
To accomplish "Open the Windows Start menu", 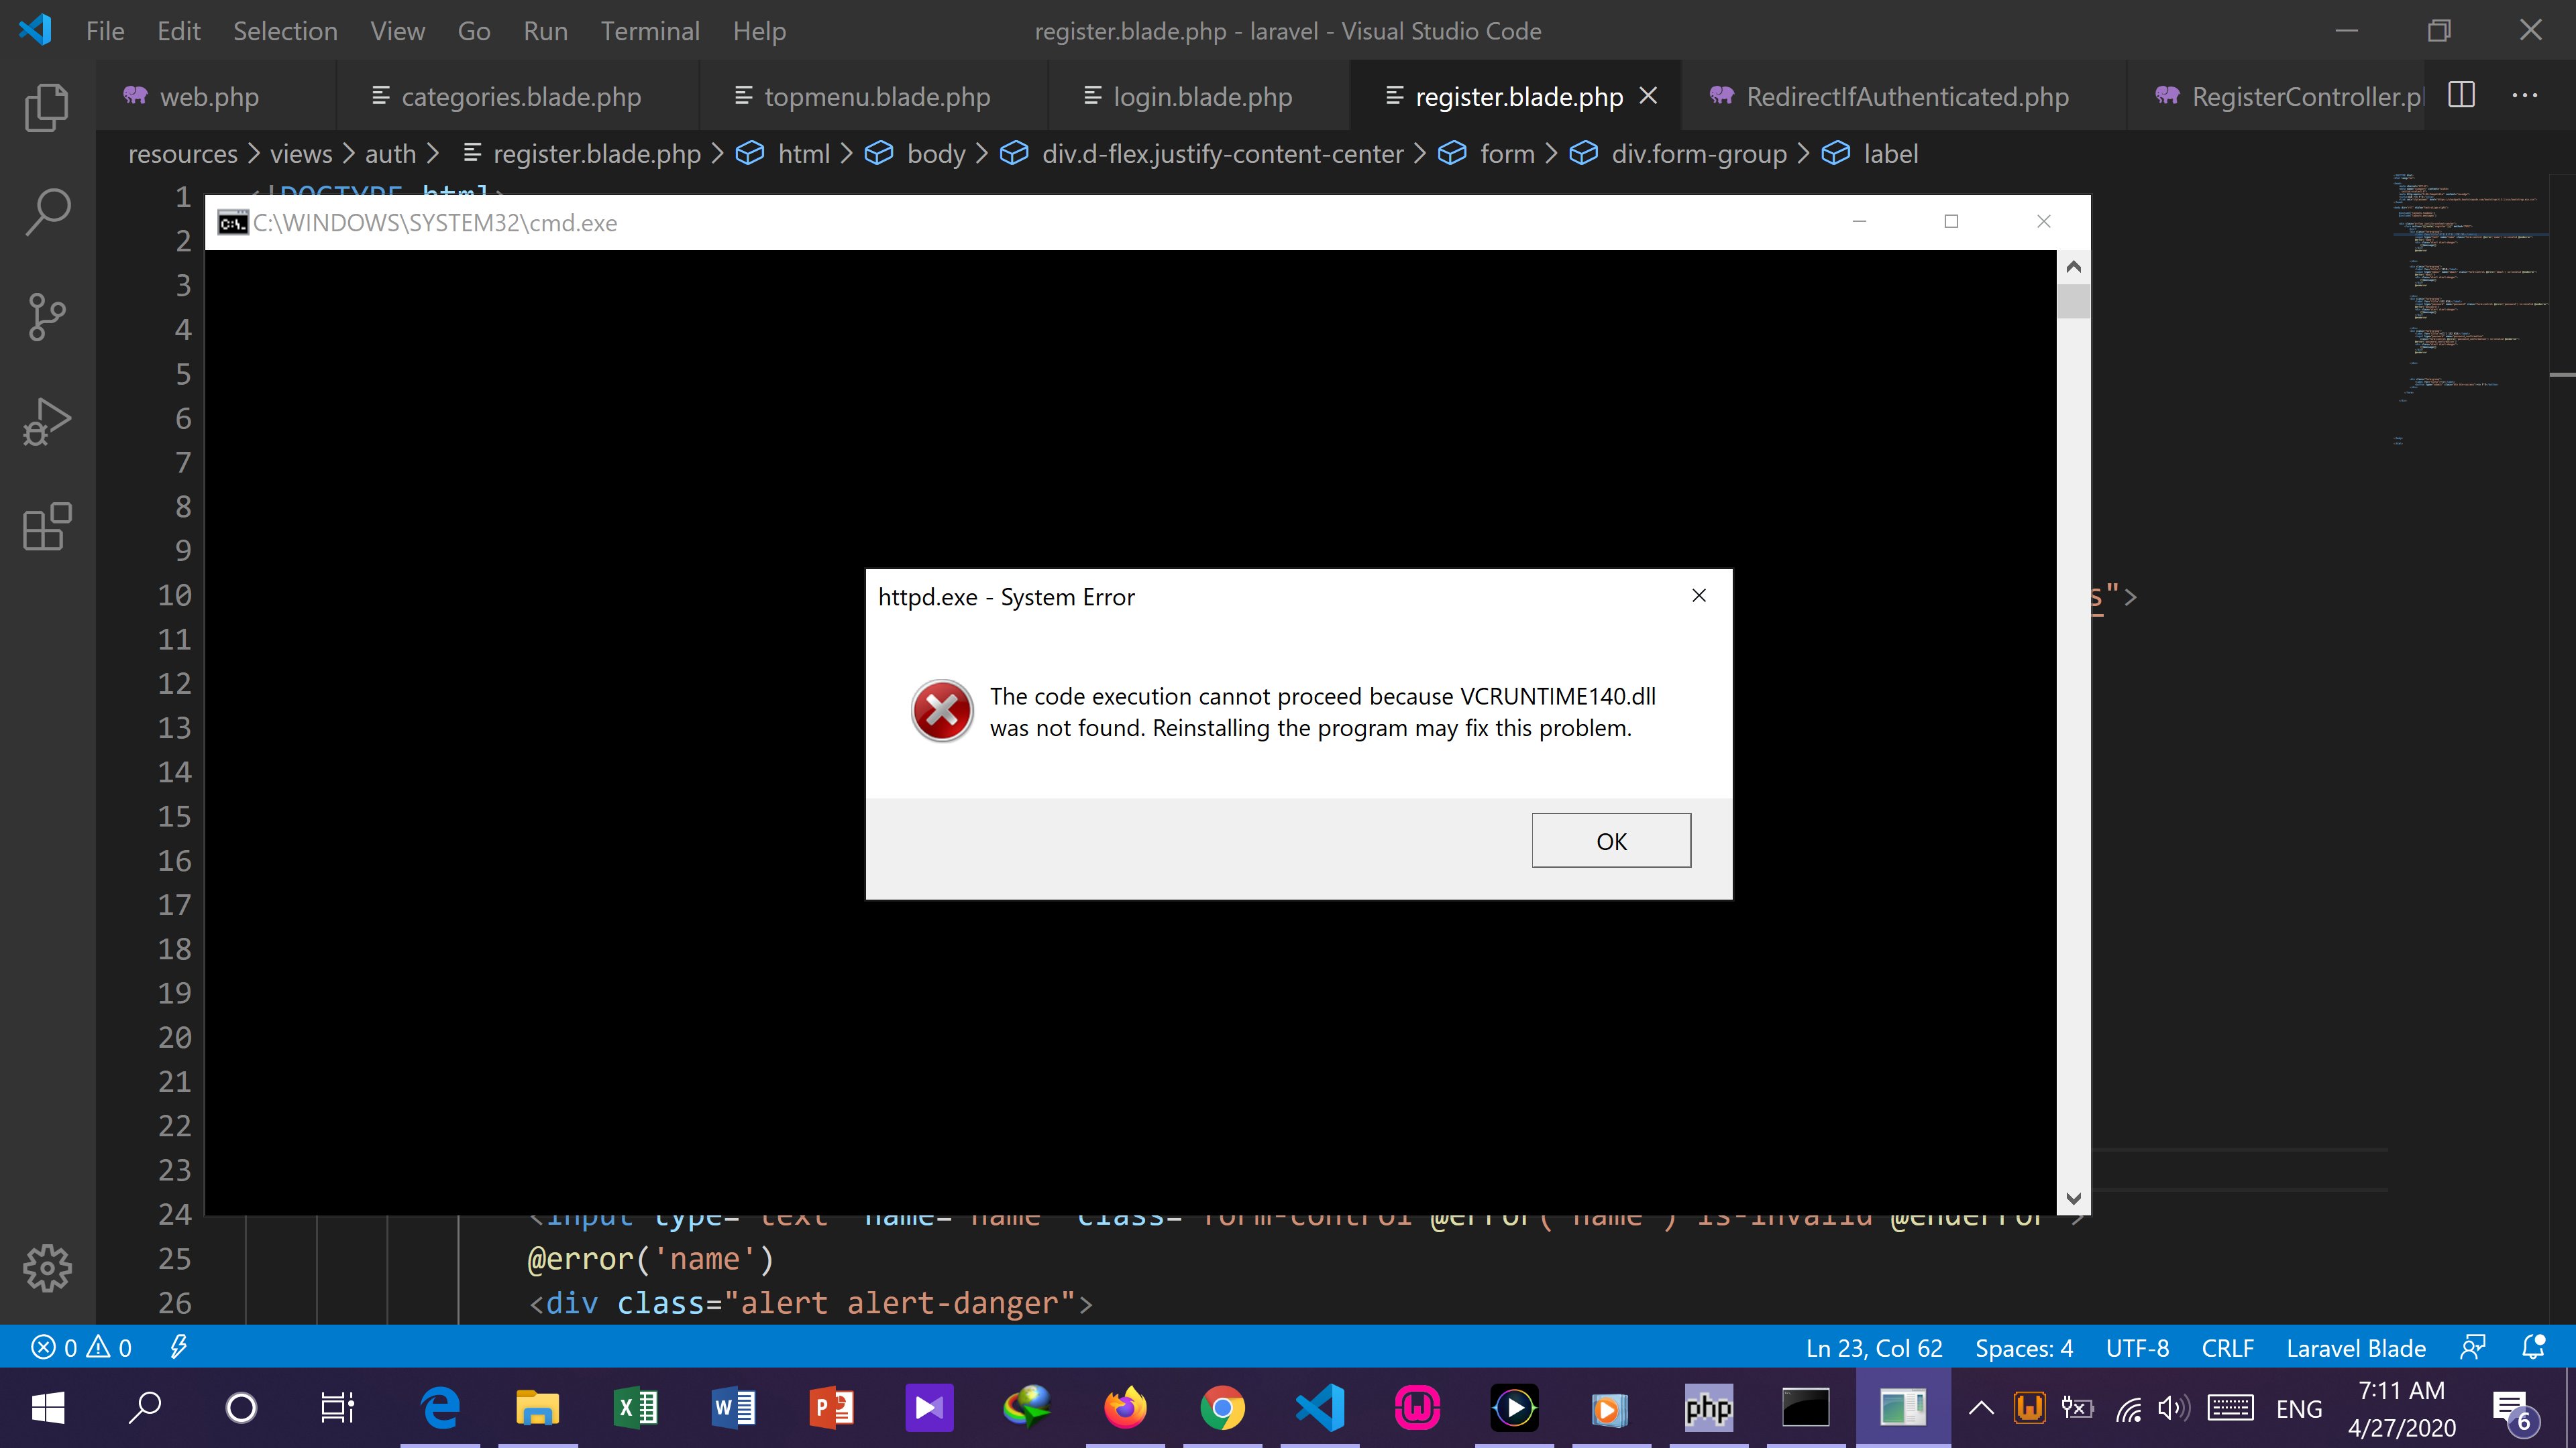I will tap(48, 1408).
